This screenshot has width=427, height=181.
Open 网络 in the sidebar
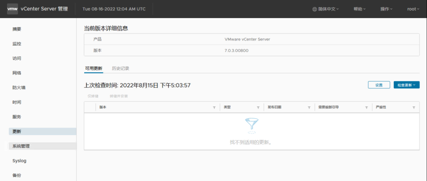[17, 73]
